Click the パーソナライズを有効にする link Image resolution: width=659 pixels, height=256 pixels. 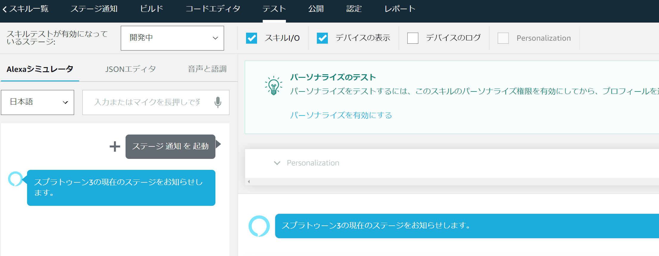pyautogui.click(x=341, y=115)
